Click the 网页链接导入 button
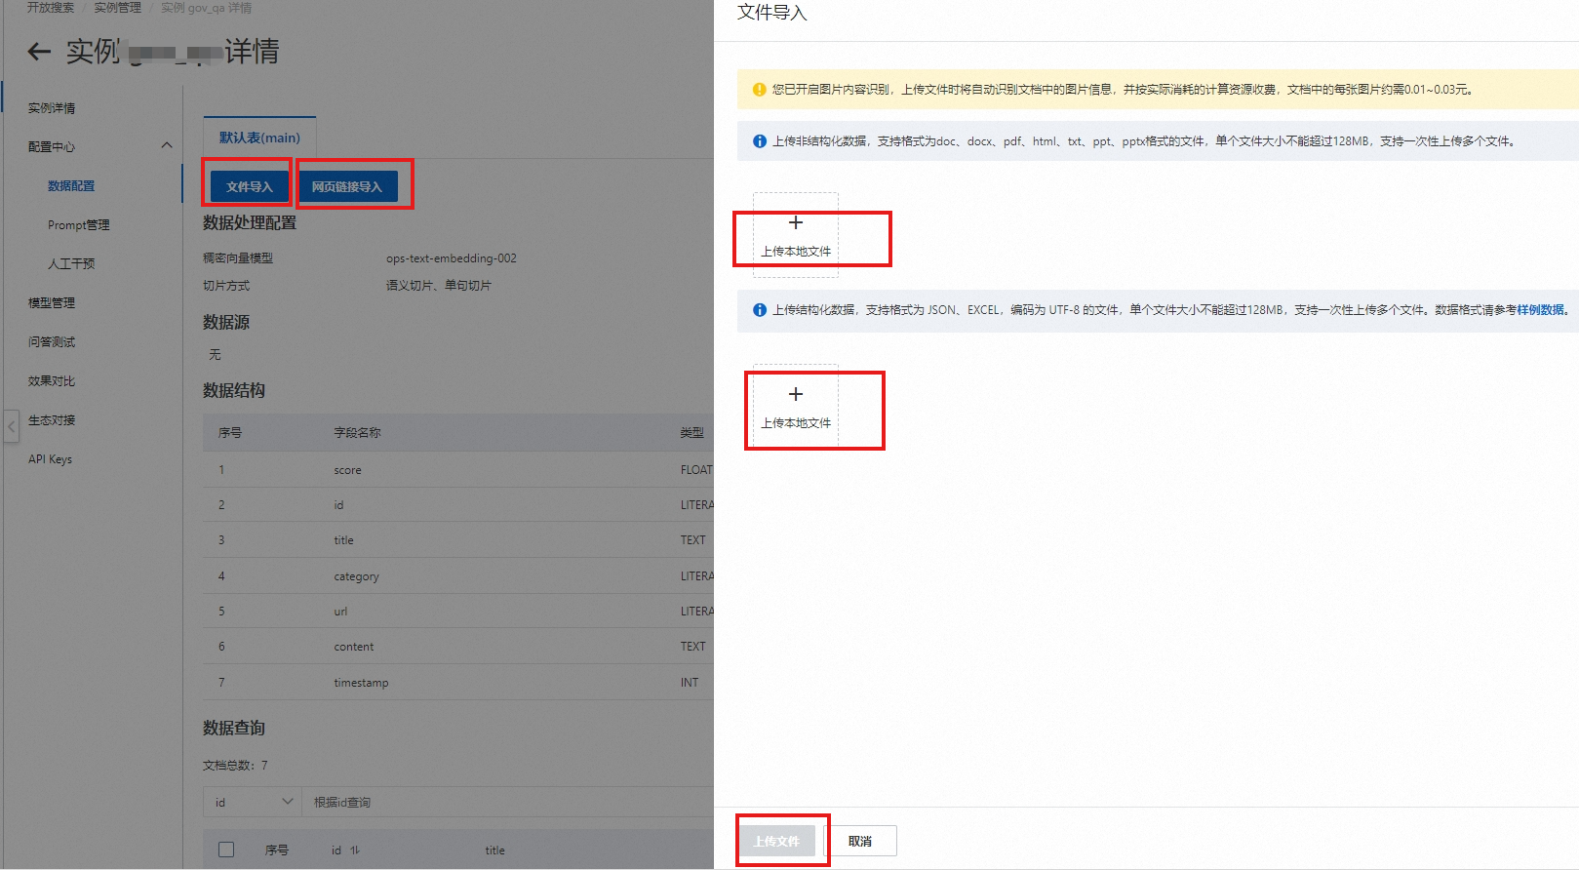 click(347, 186)
